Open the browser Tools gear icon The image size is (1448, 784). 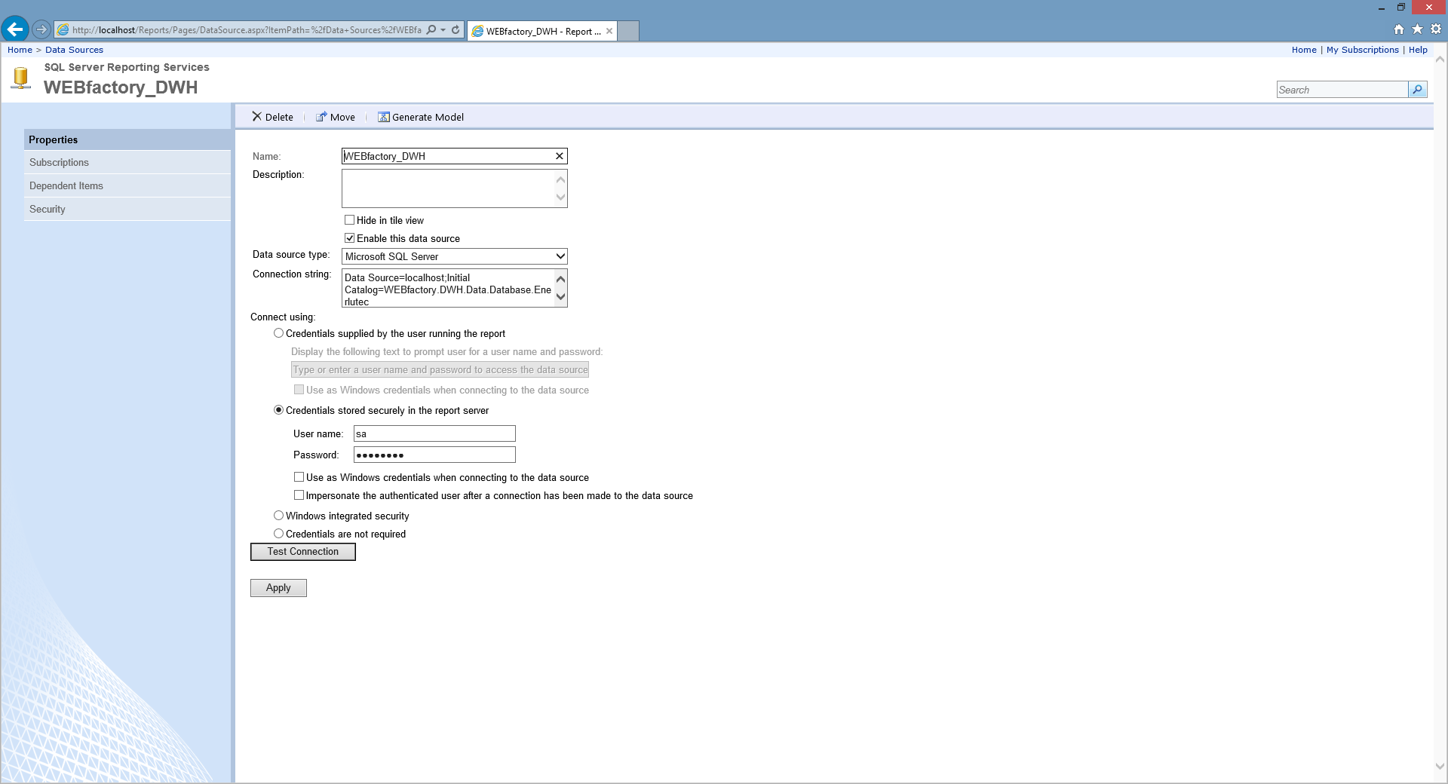click(x=1436, y=29)
